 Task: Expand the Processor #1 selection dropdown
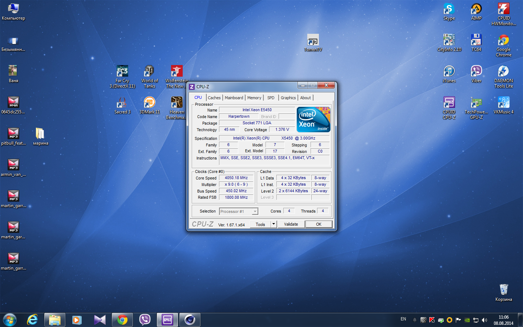pyautogui.click(x=255, y=211)
